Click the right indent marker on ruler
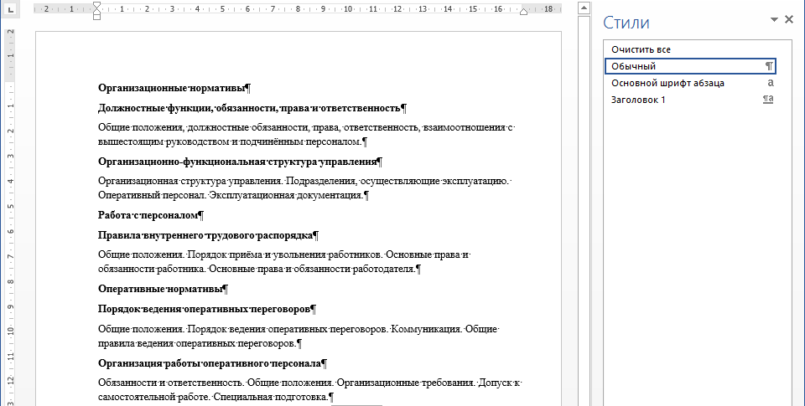This screenshot has width=805, height=406. coord(523,13)
